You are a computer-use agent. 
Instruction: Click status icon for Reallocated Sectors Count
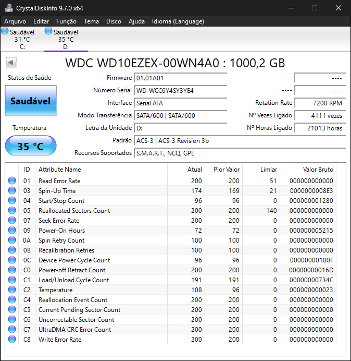coord(12,211)
